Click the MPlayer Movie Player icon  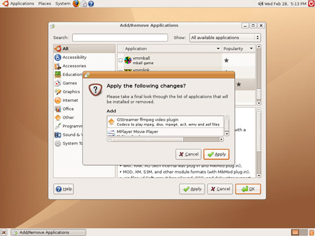click(x=111, y=133)
